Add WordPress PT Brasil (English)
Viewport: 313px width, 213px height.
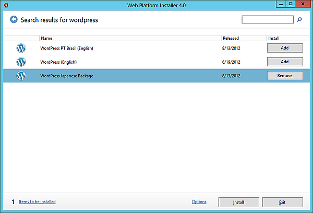[x=285, y=48]
